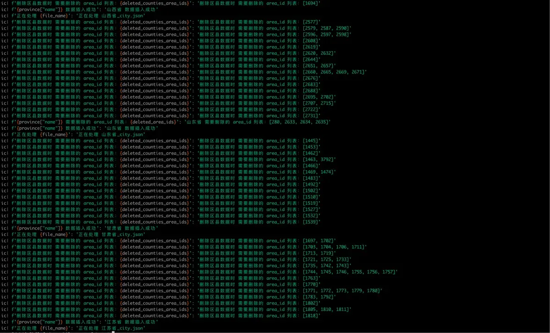Click the list [1703, 1704, 1706, 1711]

[333, 247]
